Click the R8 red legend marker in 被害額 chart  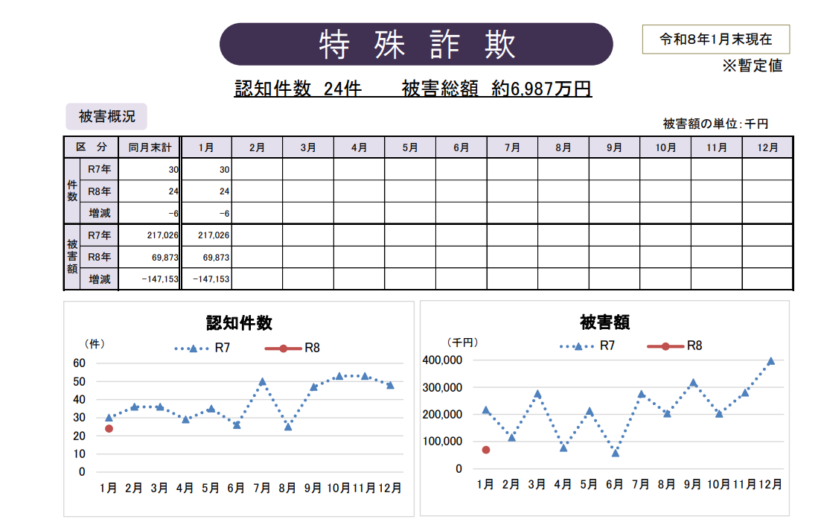pyautogui.click(x=666, y=346)
